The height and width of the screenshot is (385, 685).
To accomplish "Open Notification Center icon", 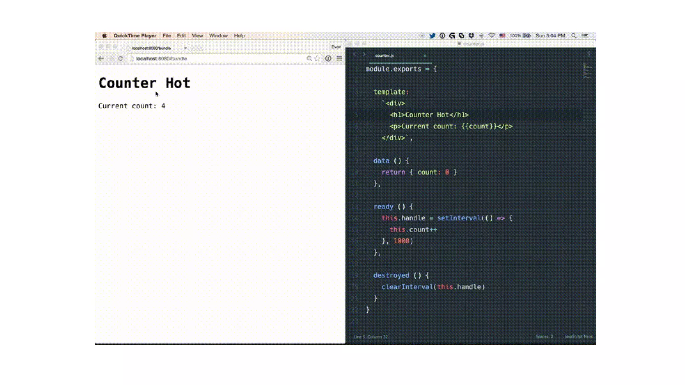I will [x=585, y=36].
